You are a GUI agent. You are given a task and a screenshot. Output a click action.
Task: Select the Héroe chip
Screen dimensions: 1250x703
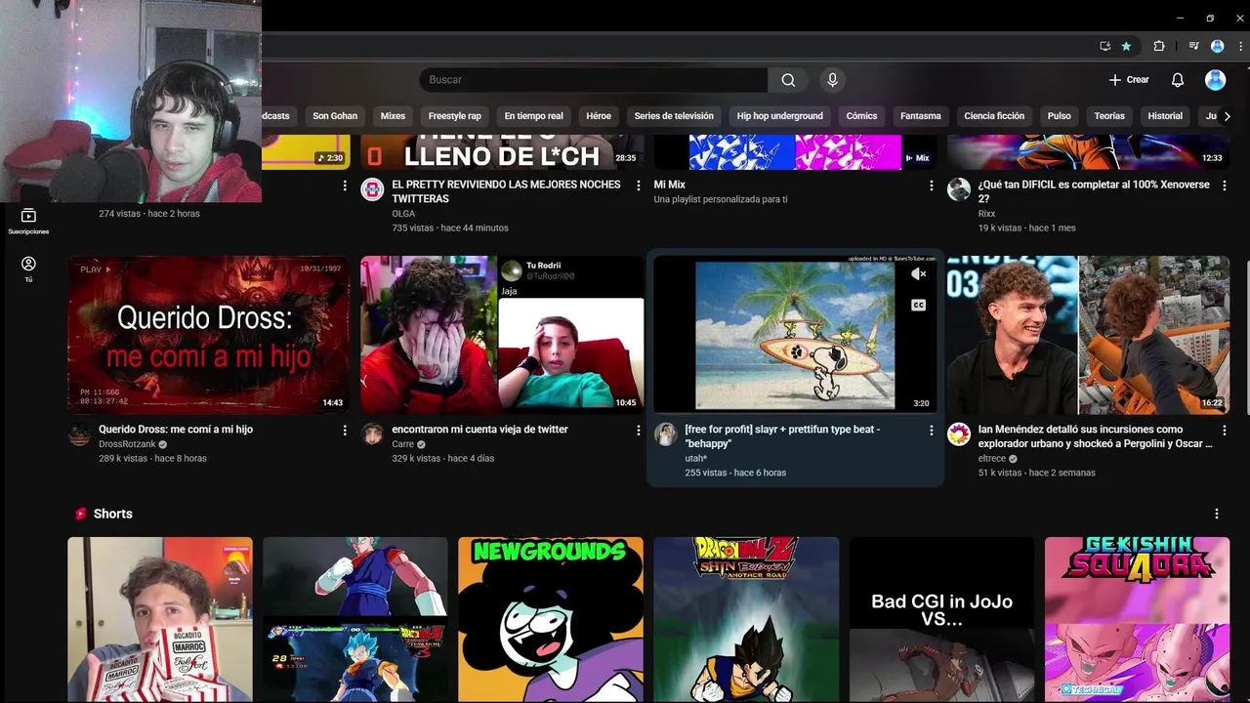click(599, 116)
